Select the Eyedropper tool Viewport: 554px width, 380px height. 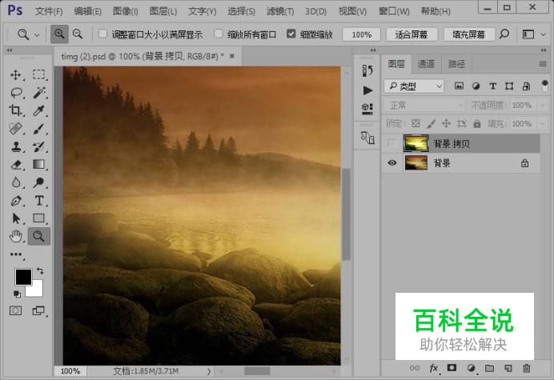(x=39, y=110)
